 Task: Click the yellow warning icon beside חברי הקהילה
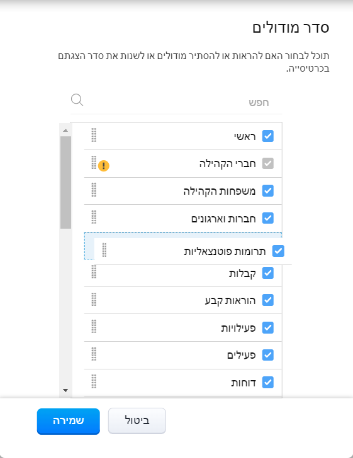click(x=104, y=166)
